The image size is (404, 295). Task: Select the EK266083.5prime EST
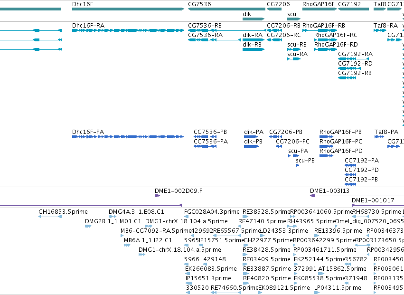pyautogui.click(x=188, y=274)
